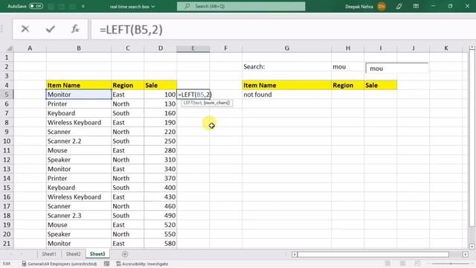Select row 5 header

(7, 95)
